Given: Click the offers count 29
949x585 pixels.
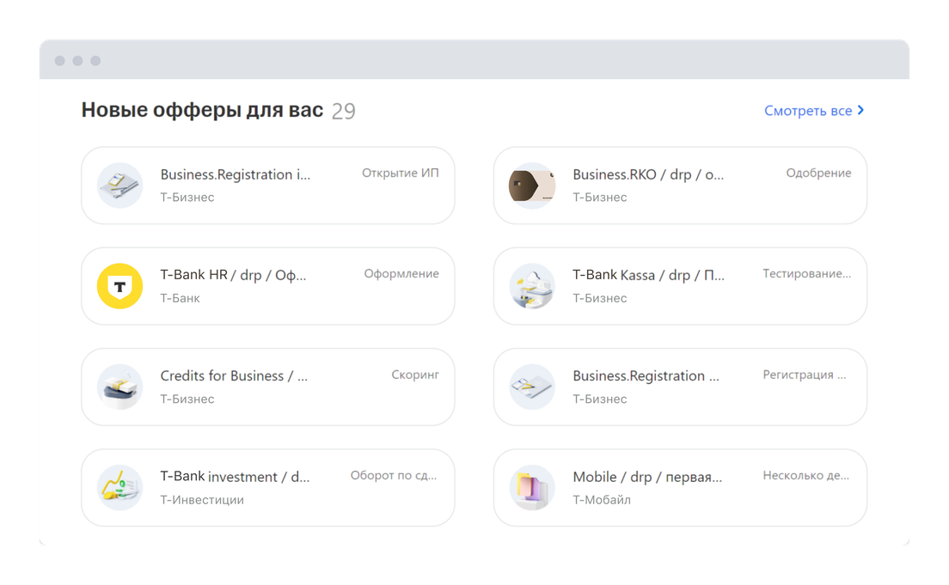Looking at the screenshot, I should (343, 112).
